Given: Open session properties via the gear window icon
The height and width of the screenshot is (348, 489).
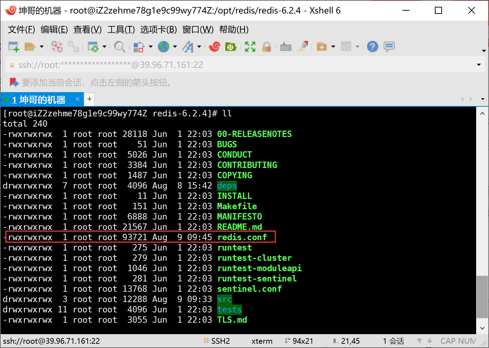Looking at the screenshot, I should coord(93,47).
